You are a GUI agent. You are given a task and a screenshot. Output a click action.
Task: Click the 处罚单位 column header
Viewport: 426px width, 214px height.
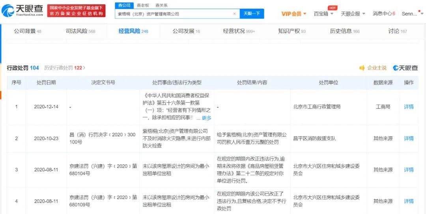click(x=329, y=83)
